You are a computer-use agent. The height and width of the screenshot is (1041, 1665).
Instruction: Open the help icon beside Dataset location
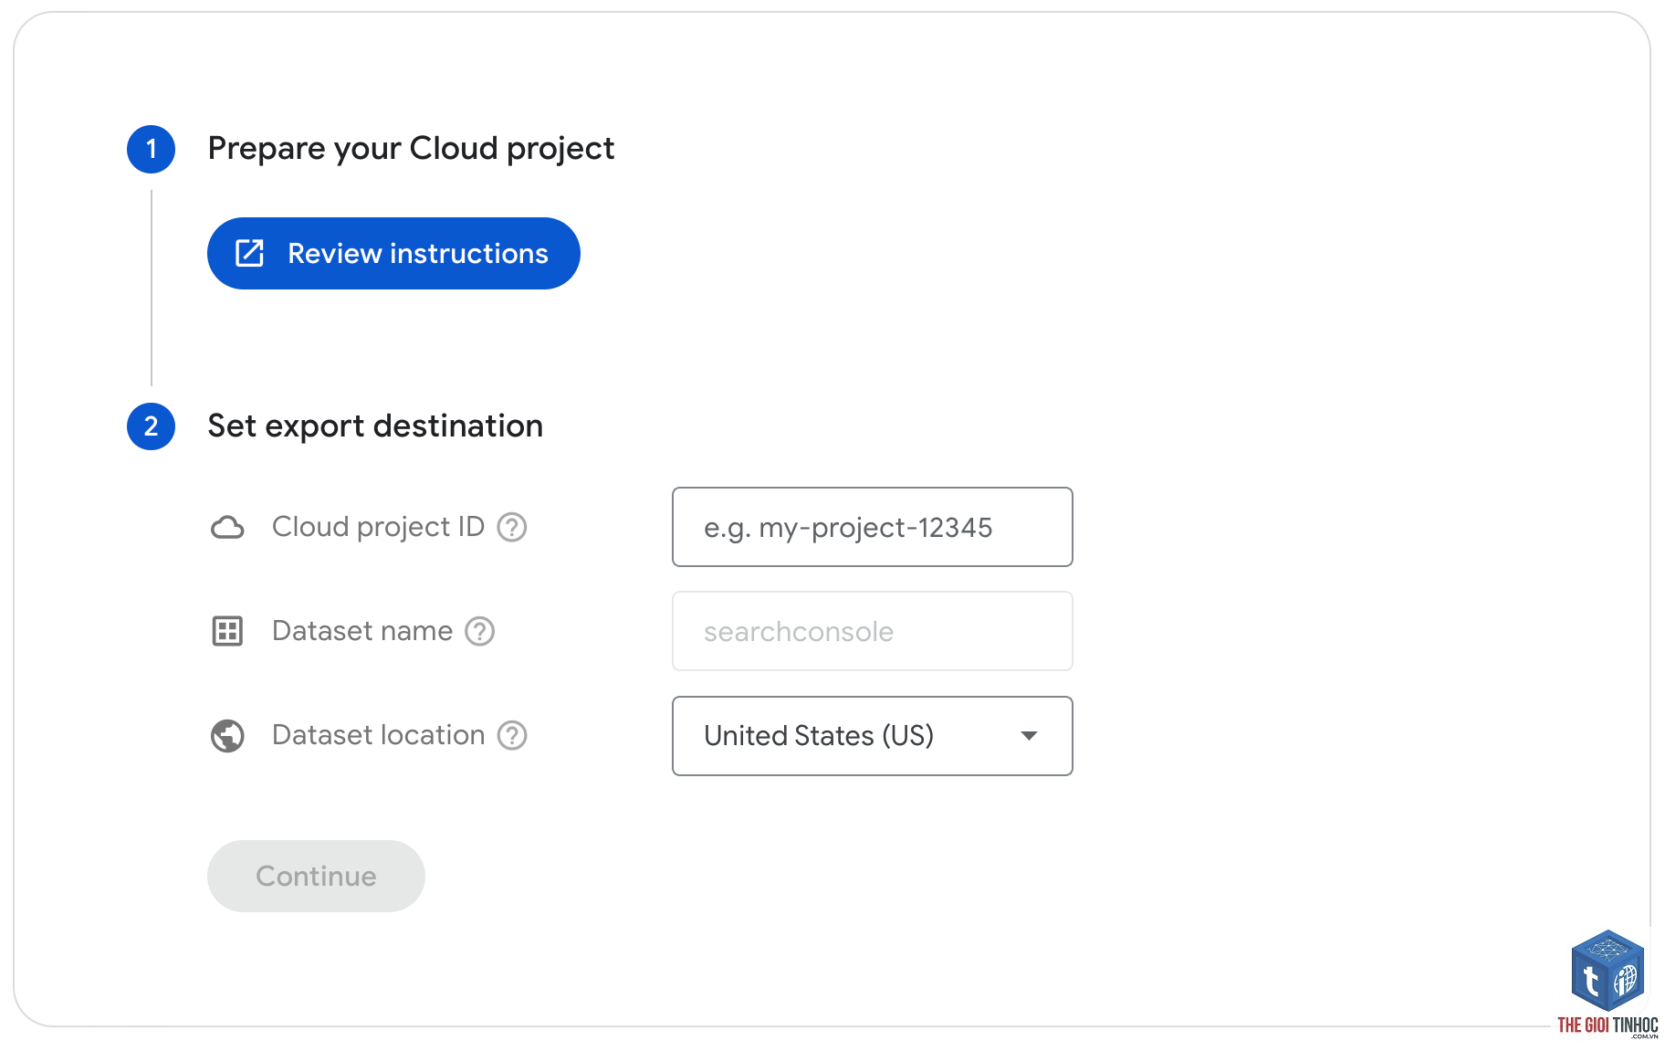pos(512,735)
